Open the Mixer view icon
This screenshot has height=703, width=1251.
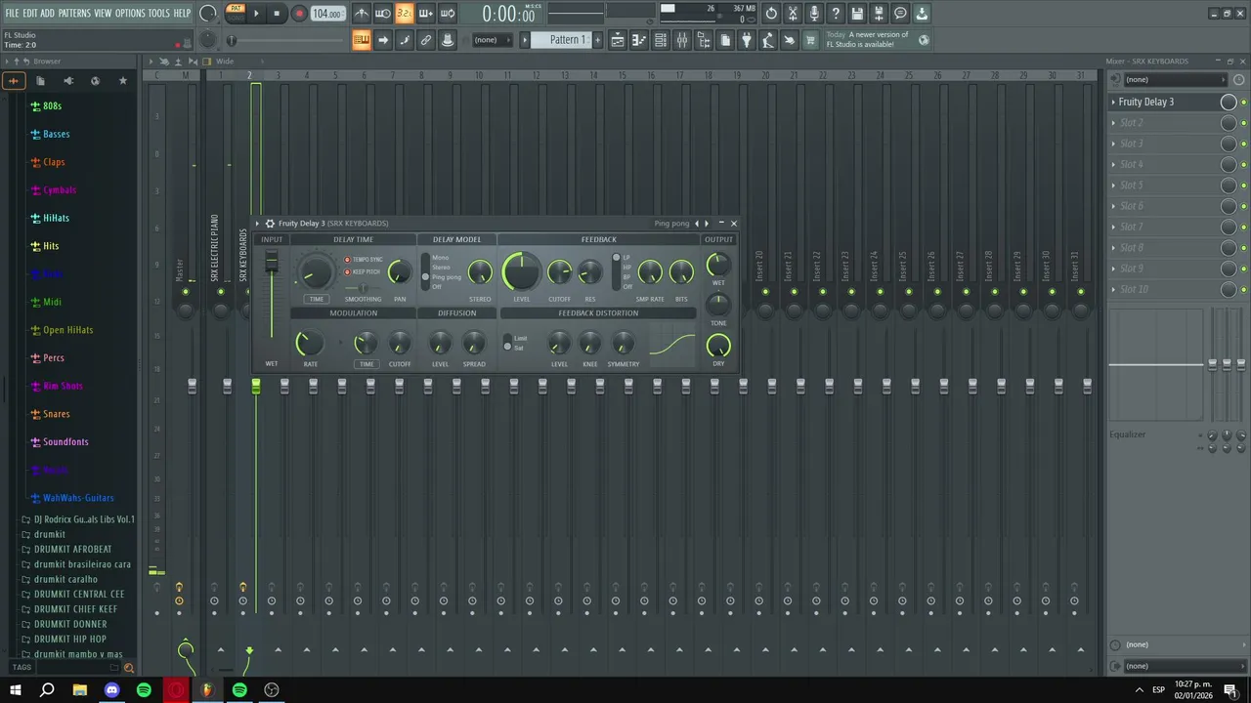pos(682,40)
